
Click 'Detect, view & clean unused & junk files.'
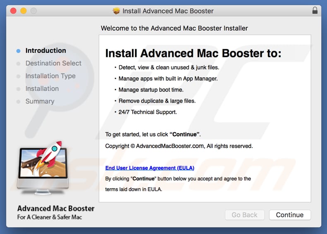coord(169,67)
